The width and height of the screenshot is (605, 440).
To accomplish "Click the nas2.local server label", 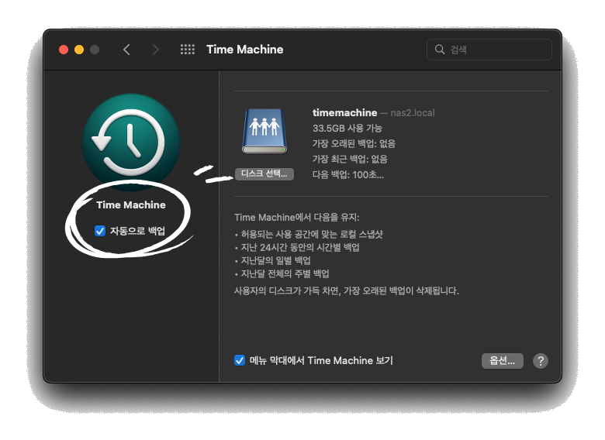I will [x=413, y=113].
